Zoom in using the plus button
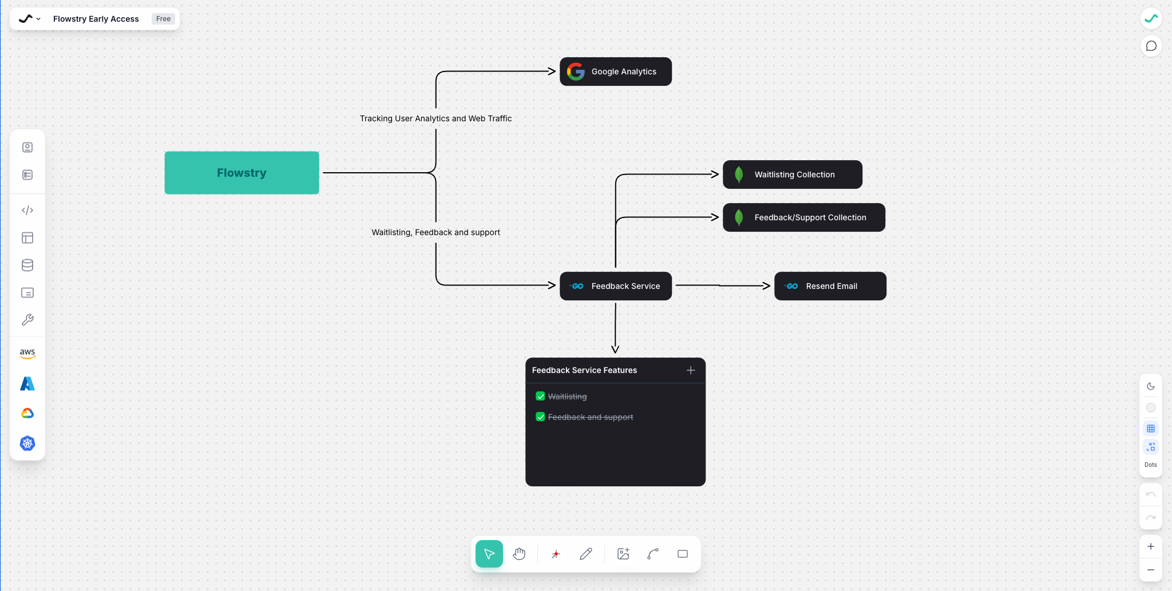 [x=1151, y=546]
